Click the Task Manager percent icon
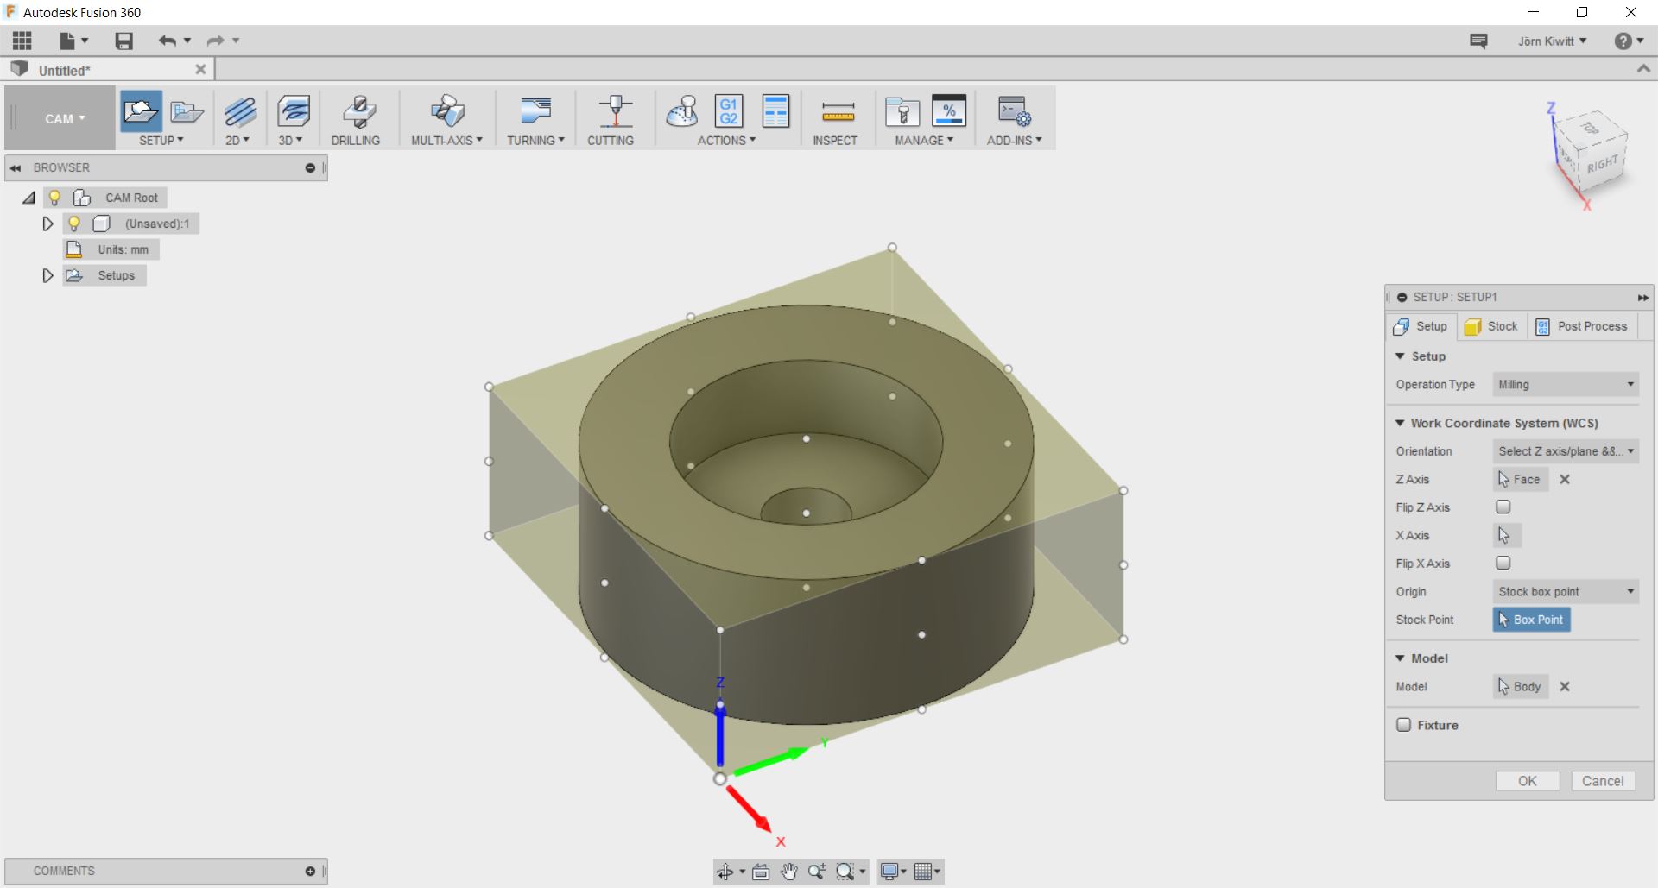This screenshot has height=888, width=1658. pos(949,112)
